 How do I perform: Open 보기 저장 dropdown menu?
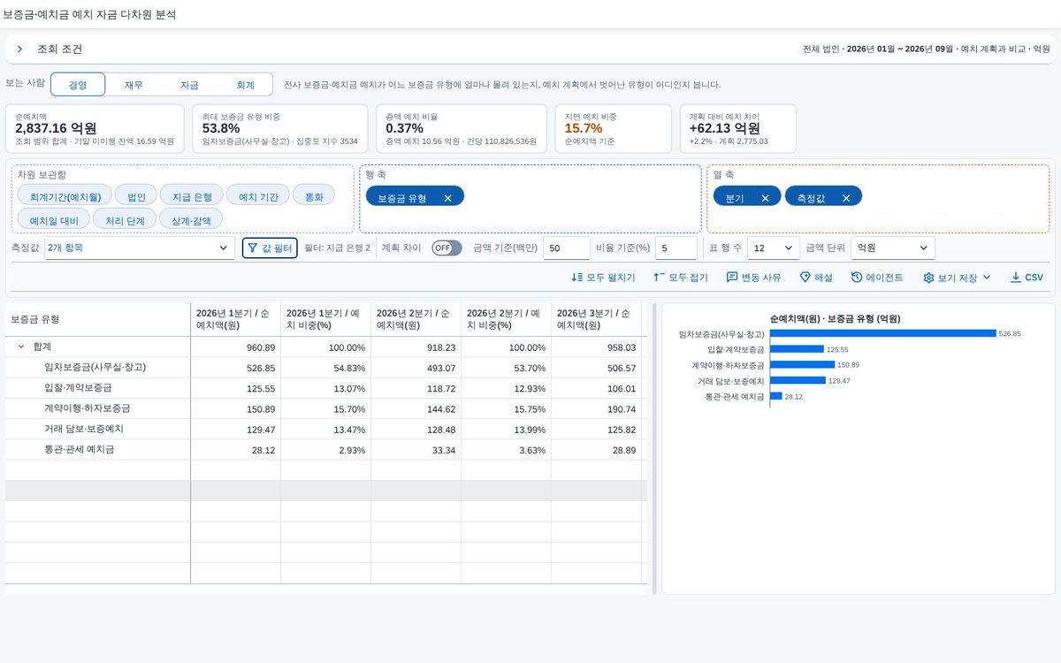point(957,278)
